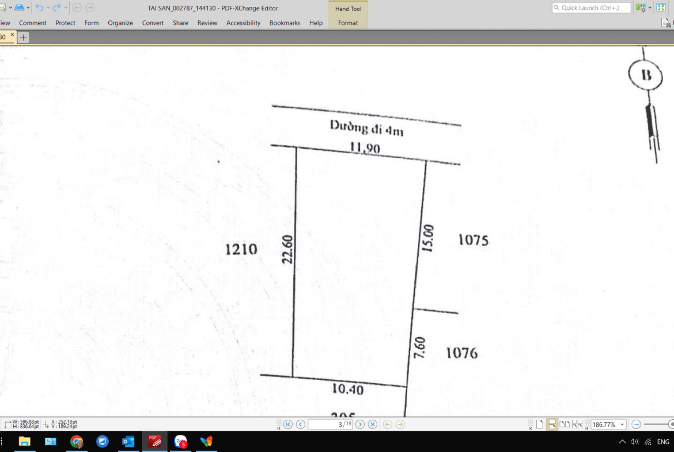Switch to the Organize ribbon tab
674x452 pixels.
120,23
